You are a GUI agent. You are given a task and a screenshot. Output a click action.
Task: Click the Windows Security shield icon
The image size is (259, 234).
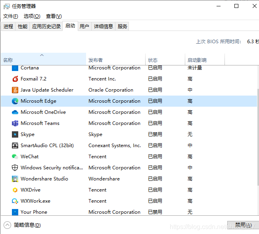pos(15,168)
